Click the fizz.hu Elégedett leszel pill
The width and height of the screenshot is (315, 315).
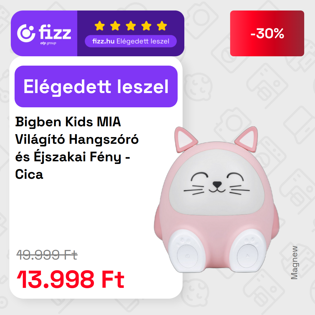(x=131, y=41)
